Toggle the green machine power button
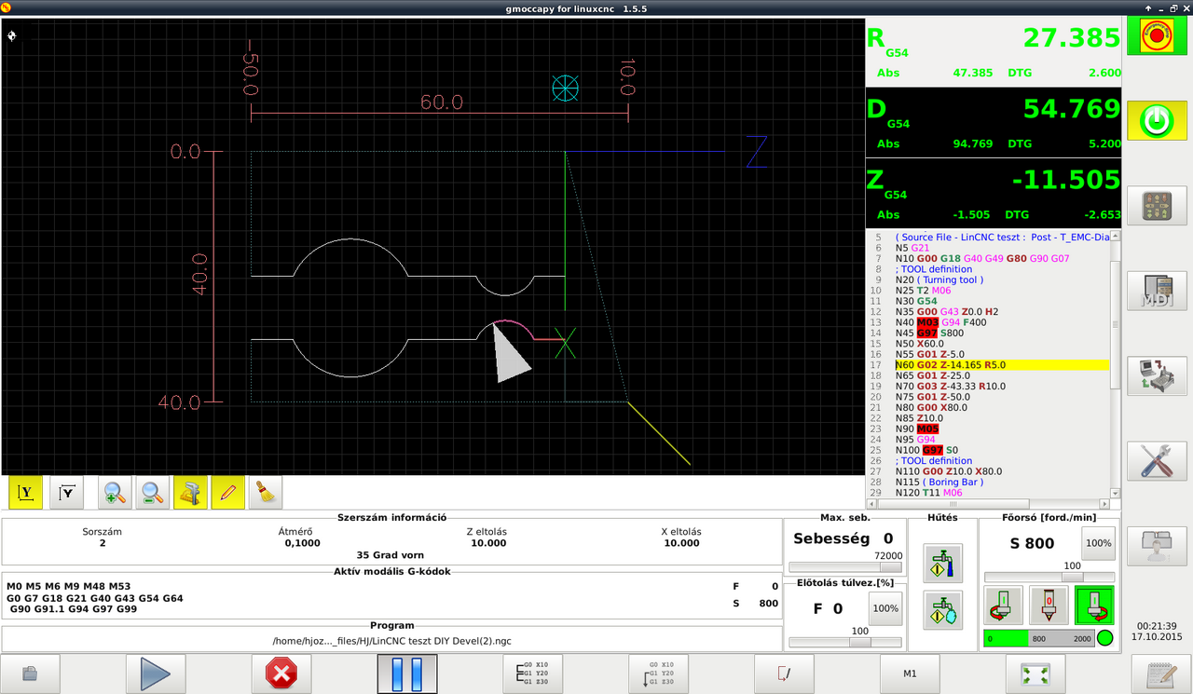1193x694 pixels. (1157, 120)
